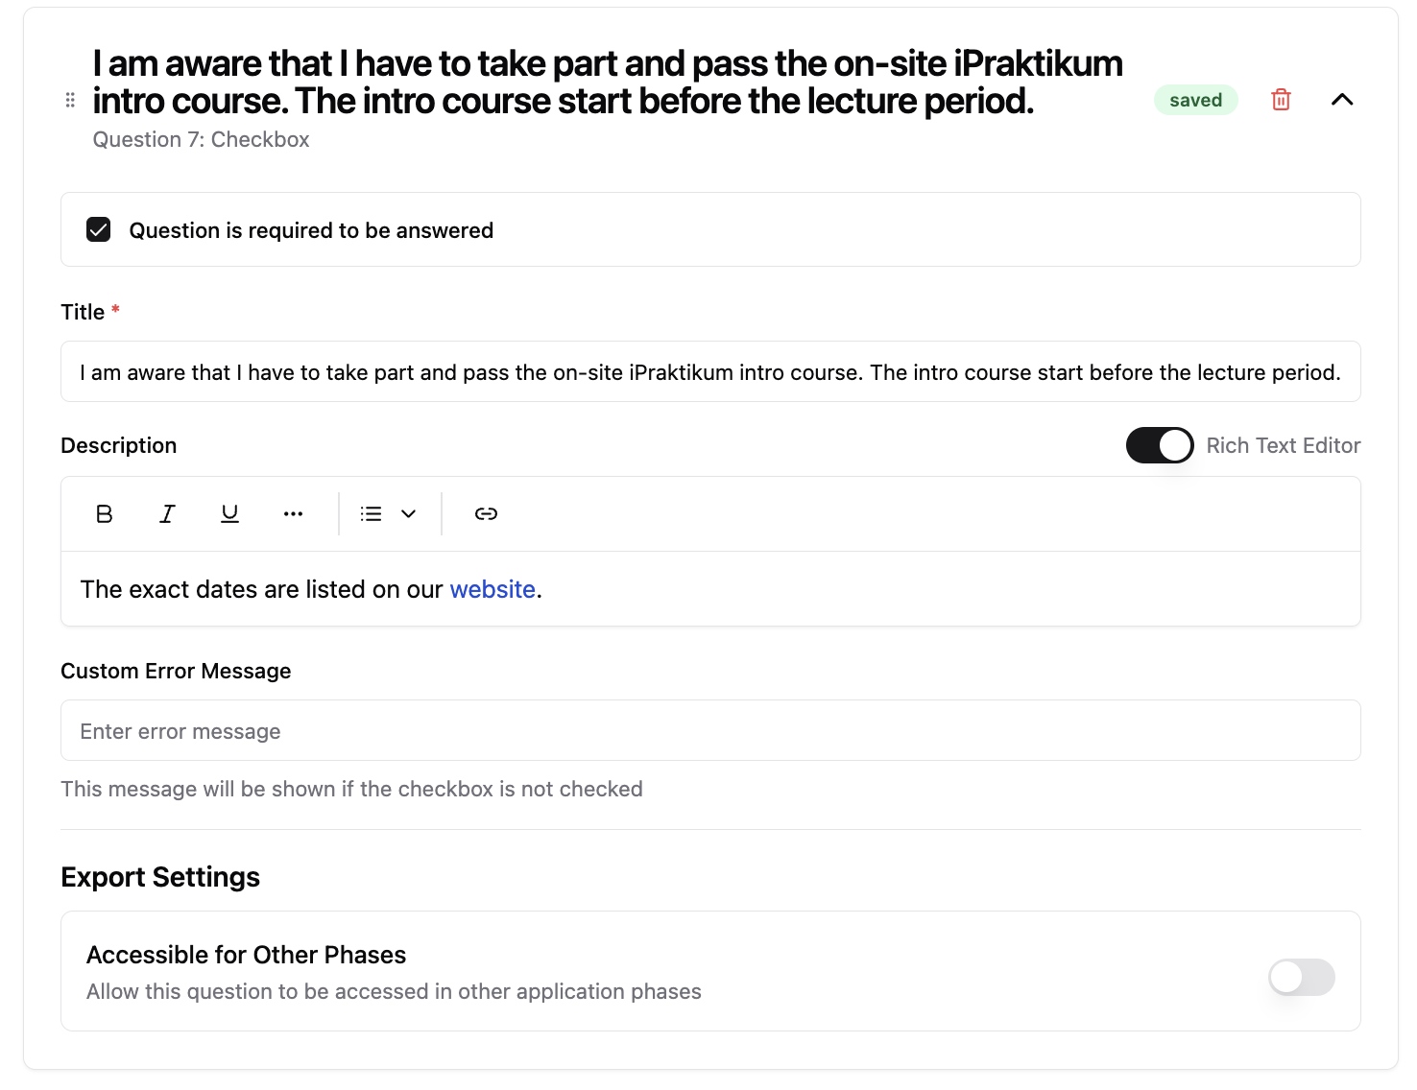Turn off the Rich Text Editor switch
This screenshot has height=1090, width=1417.
1159,445
